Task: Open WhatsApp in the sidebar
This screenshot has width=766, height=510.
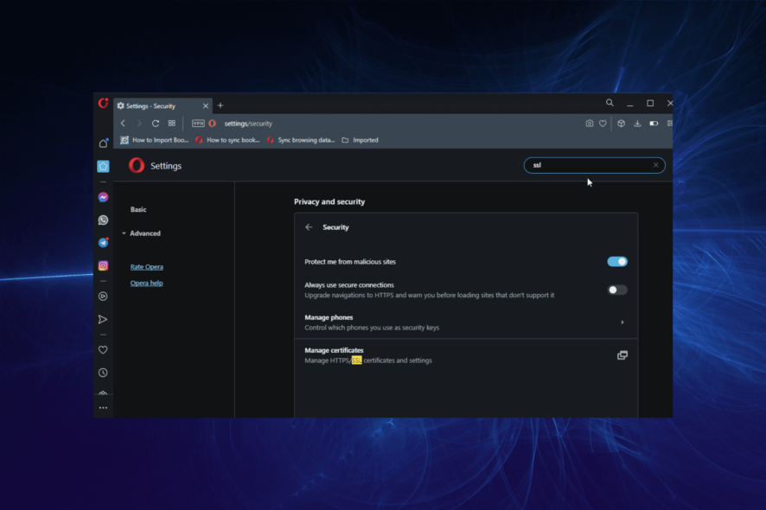Action: pyautogui.click(x=103, y=220)
